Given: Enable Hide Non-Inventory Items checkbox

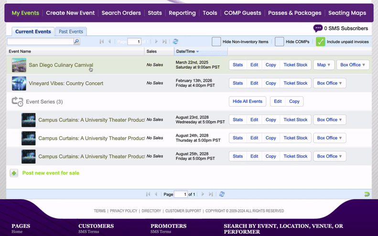Looking at the screenshot, I should [x=216, y=42].
